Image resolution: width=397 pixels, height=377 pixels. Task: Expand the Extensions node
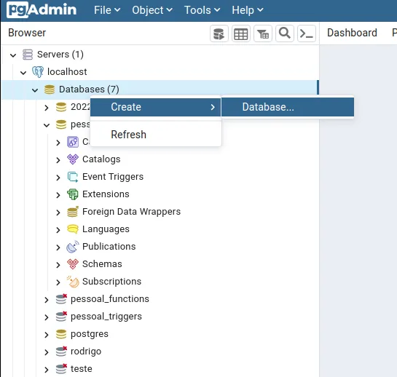(x=58, y=195)
